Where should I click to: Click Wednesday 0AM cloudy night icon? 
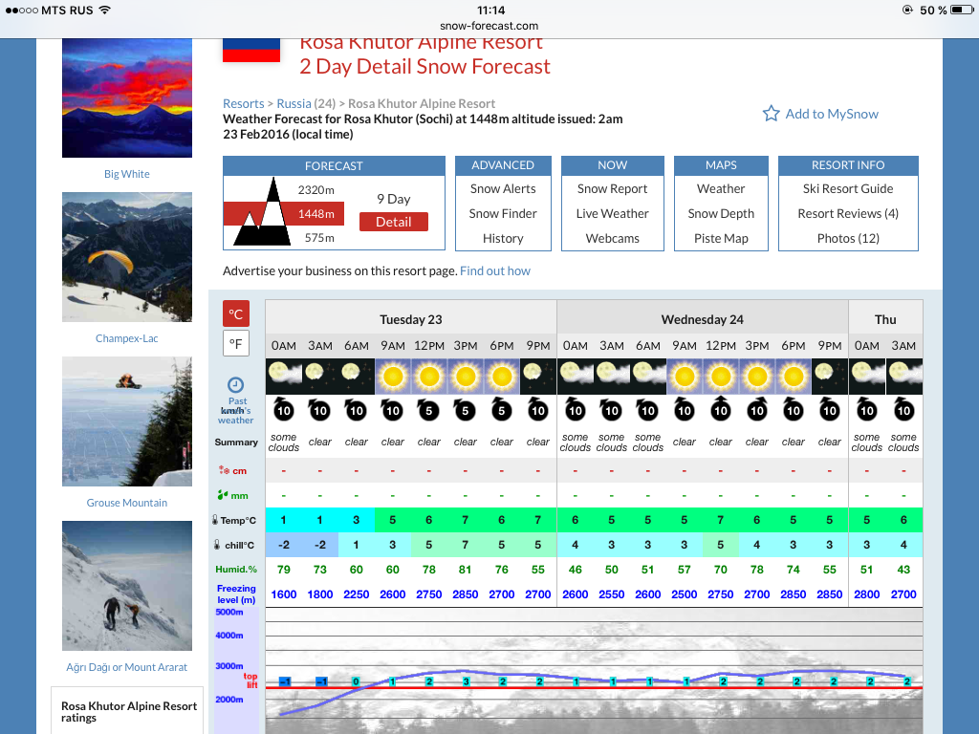[x=575, y=377]
